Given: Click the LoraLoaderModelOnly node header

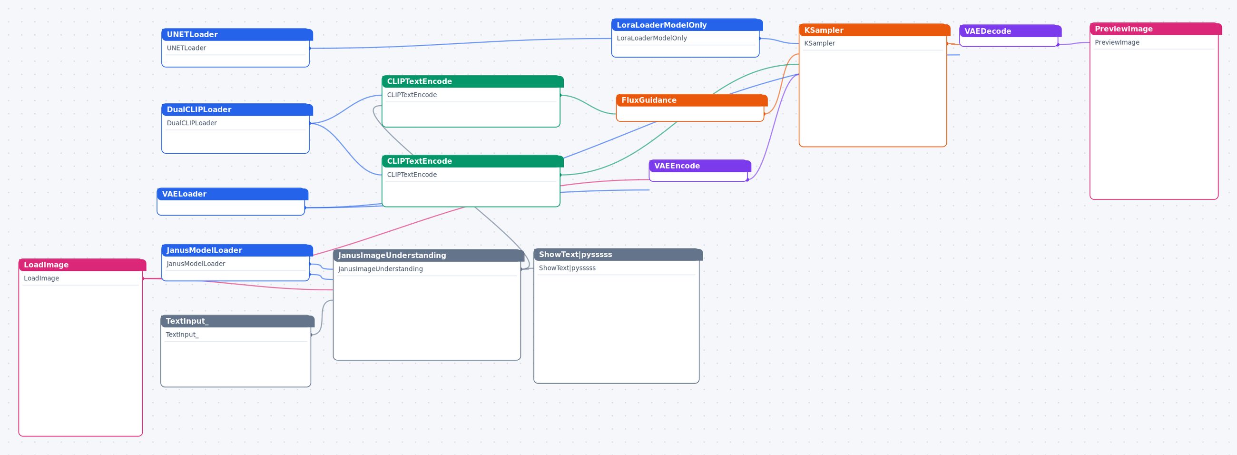Looking at the screenshot, I should coord(687,25).
